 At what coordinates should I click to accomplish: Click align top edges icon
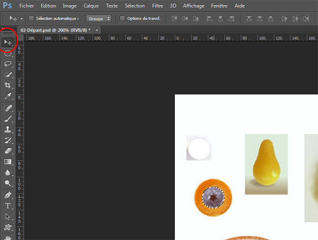pyautogui.click(x=174, y=19)
